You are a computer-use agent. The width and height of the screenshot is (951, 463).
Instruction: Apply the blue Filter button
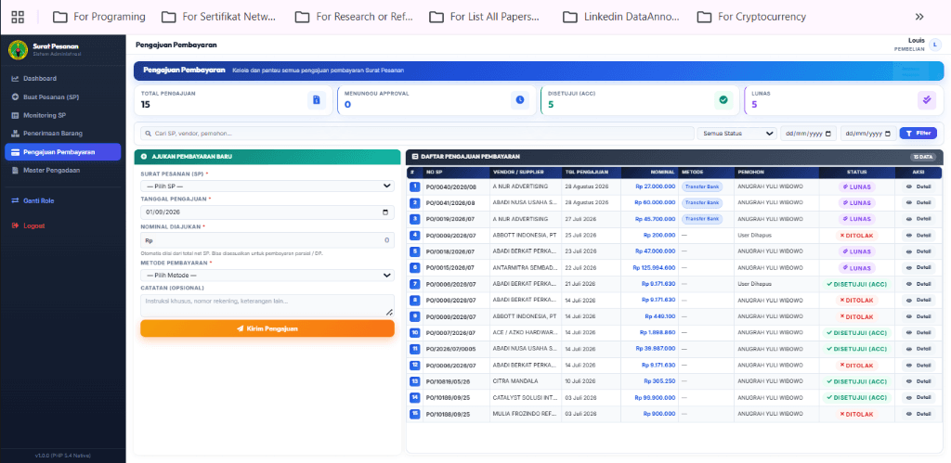coord(918,134)
